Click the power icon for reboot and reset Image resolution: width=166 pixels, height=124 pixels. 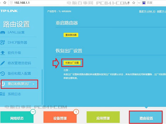(3, 84)
